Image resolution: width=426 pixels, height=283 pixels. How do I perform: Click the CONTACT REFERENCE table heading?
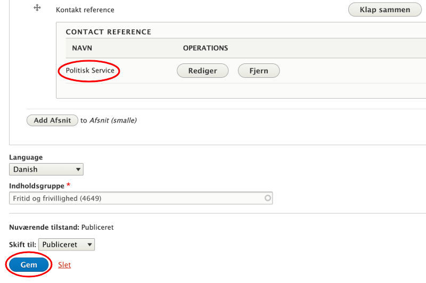[109, 32]
